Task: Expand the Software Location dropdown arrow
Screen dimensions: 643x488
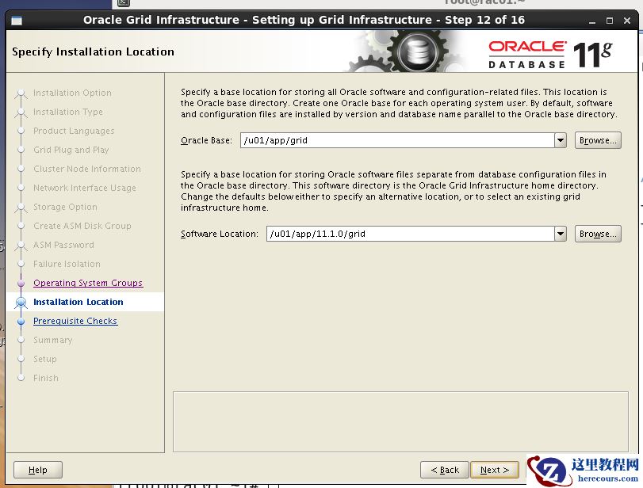Action: point(561,234)
